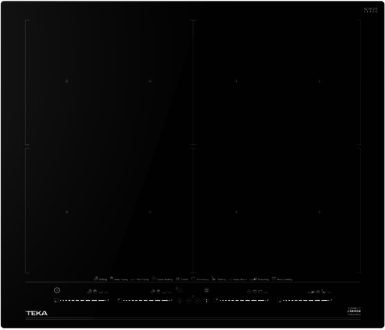Select the Quick Boiling function icon
Screen dimensions: 385x330
(x=154, y=279)
